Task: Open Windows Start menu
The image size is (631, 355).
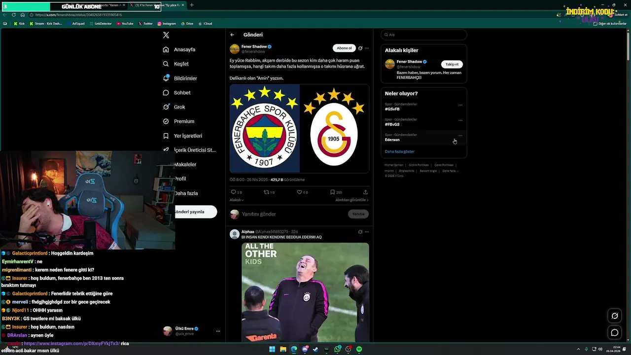Action: [x=272, y=349]
